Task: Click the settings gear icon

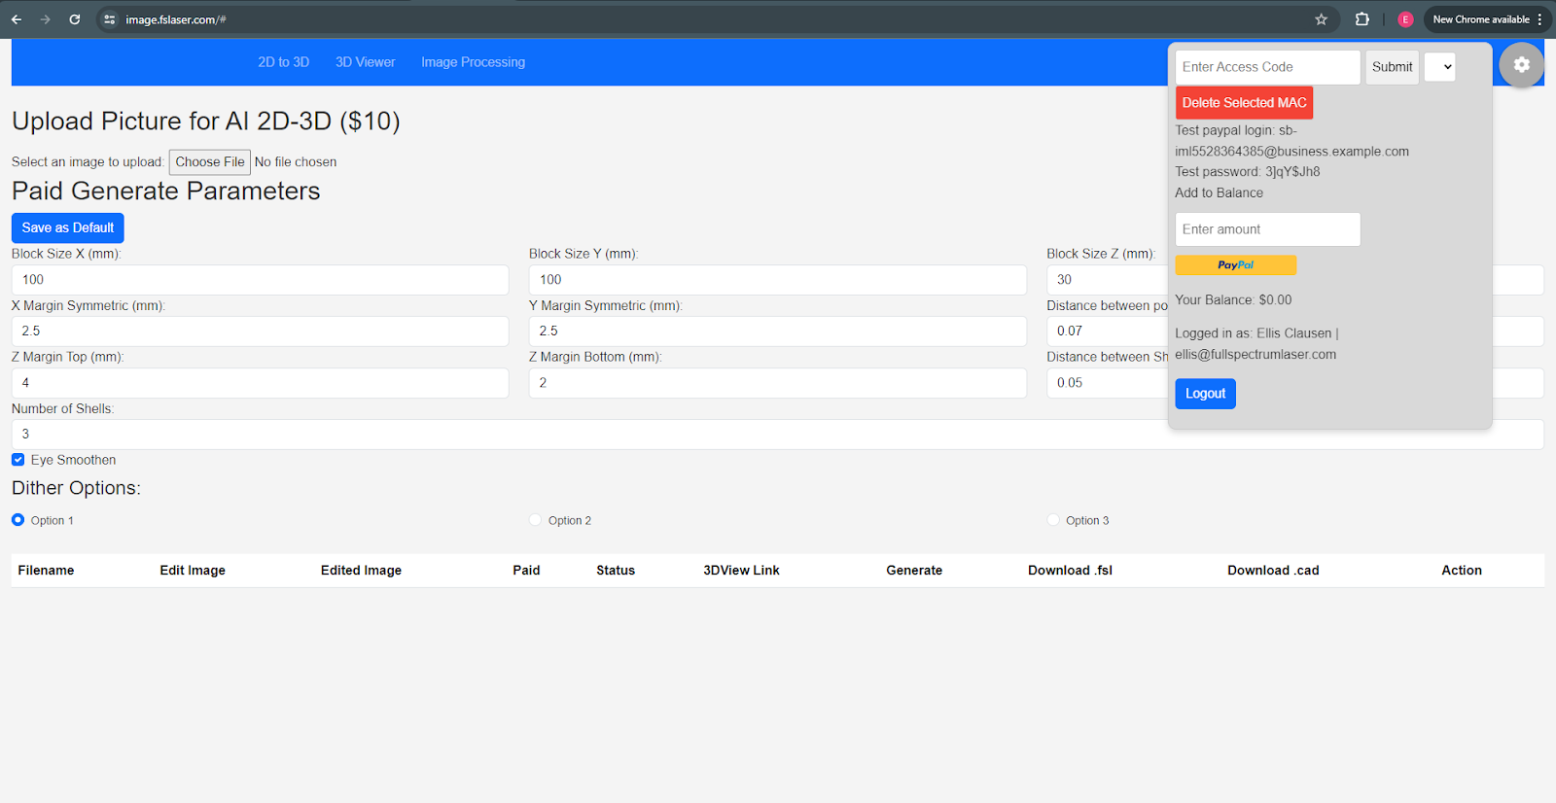Action: (1521, 65)
